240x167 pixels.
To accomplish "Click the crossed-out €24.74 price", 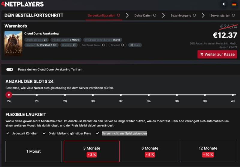I will [x=229, y=27].
